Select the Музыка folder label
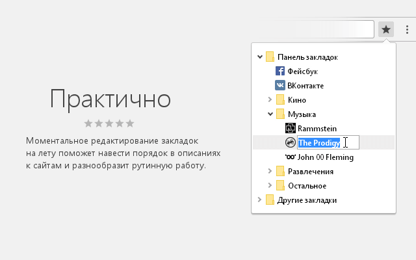 click(x=302, y=114)
